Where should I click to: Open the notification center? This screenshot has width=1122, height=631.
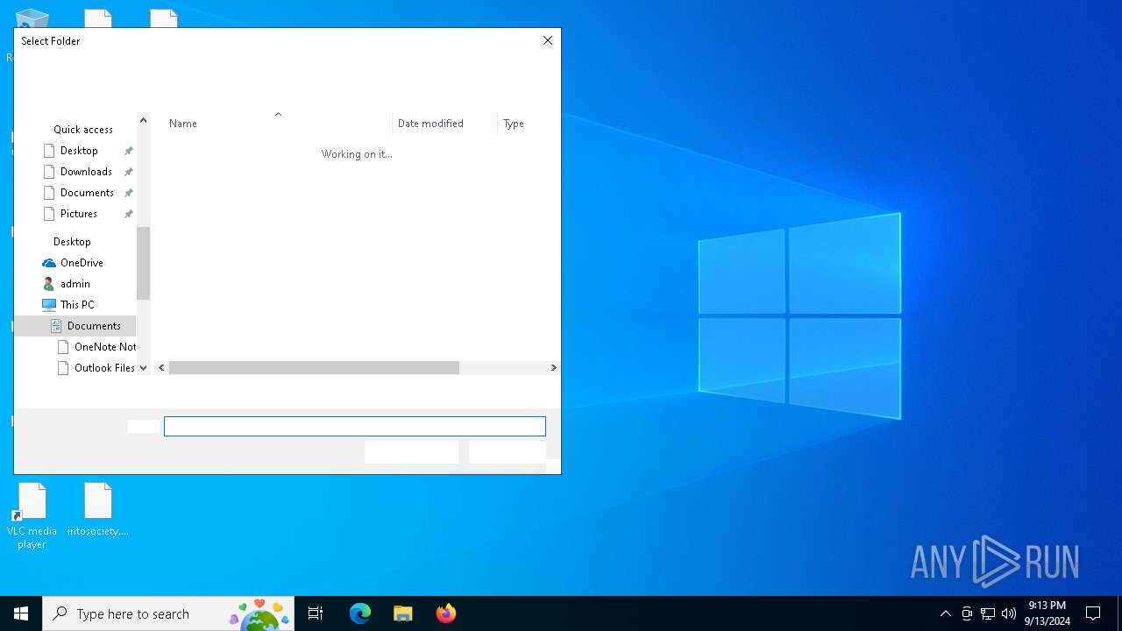[1093, 613]
